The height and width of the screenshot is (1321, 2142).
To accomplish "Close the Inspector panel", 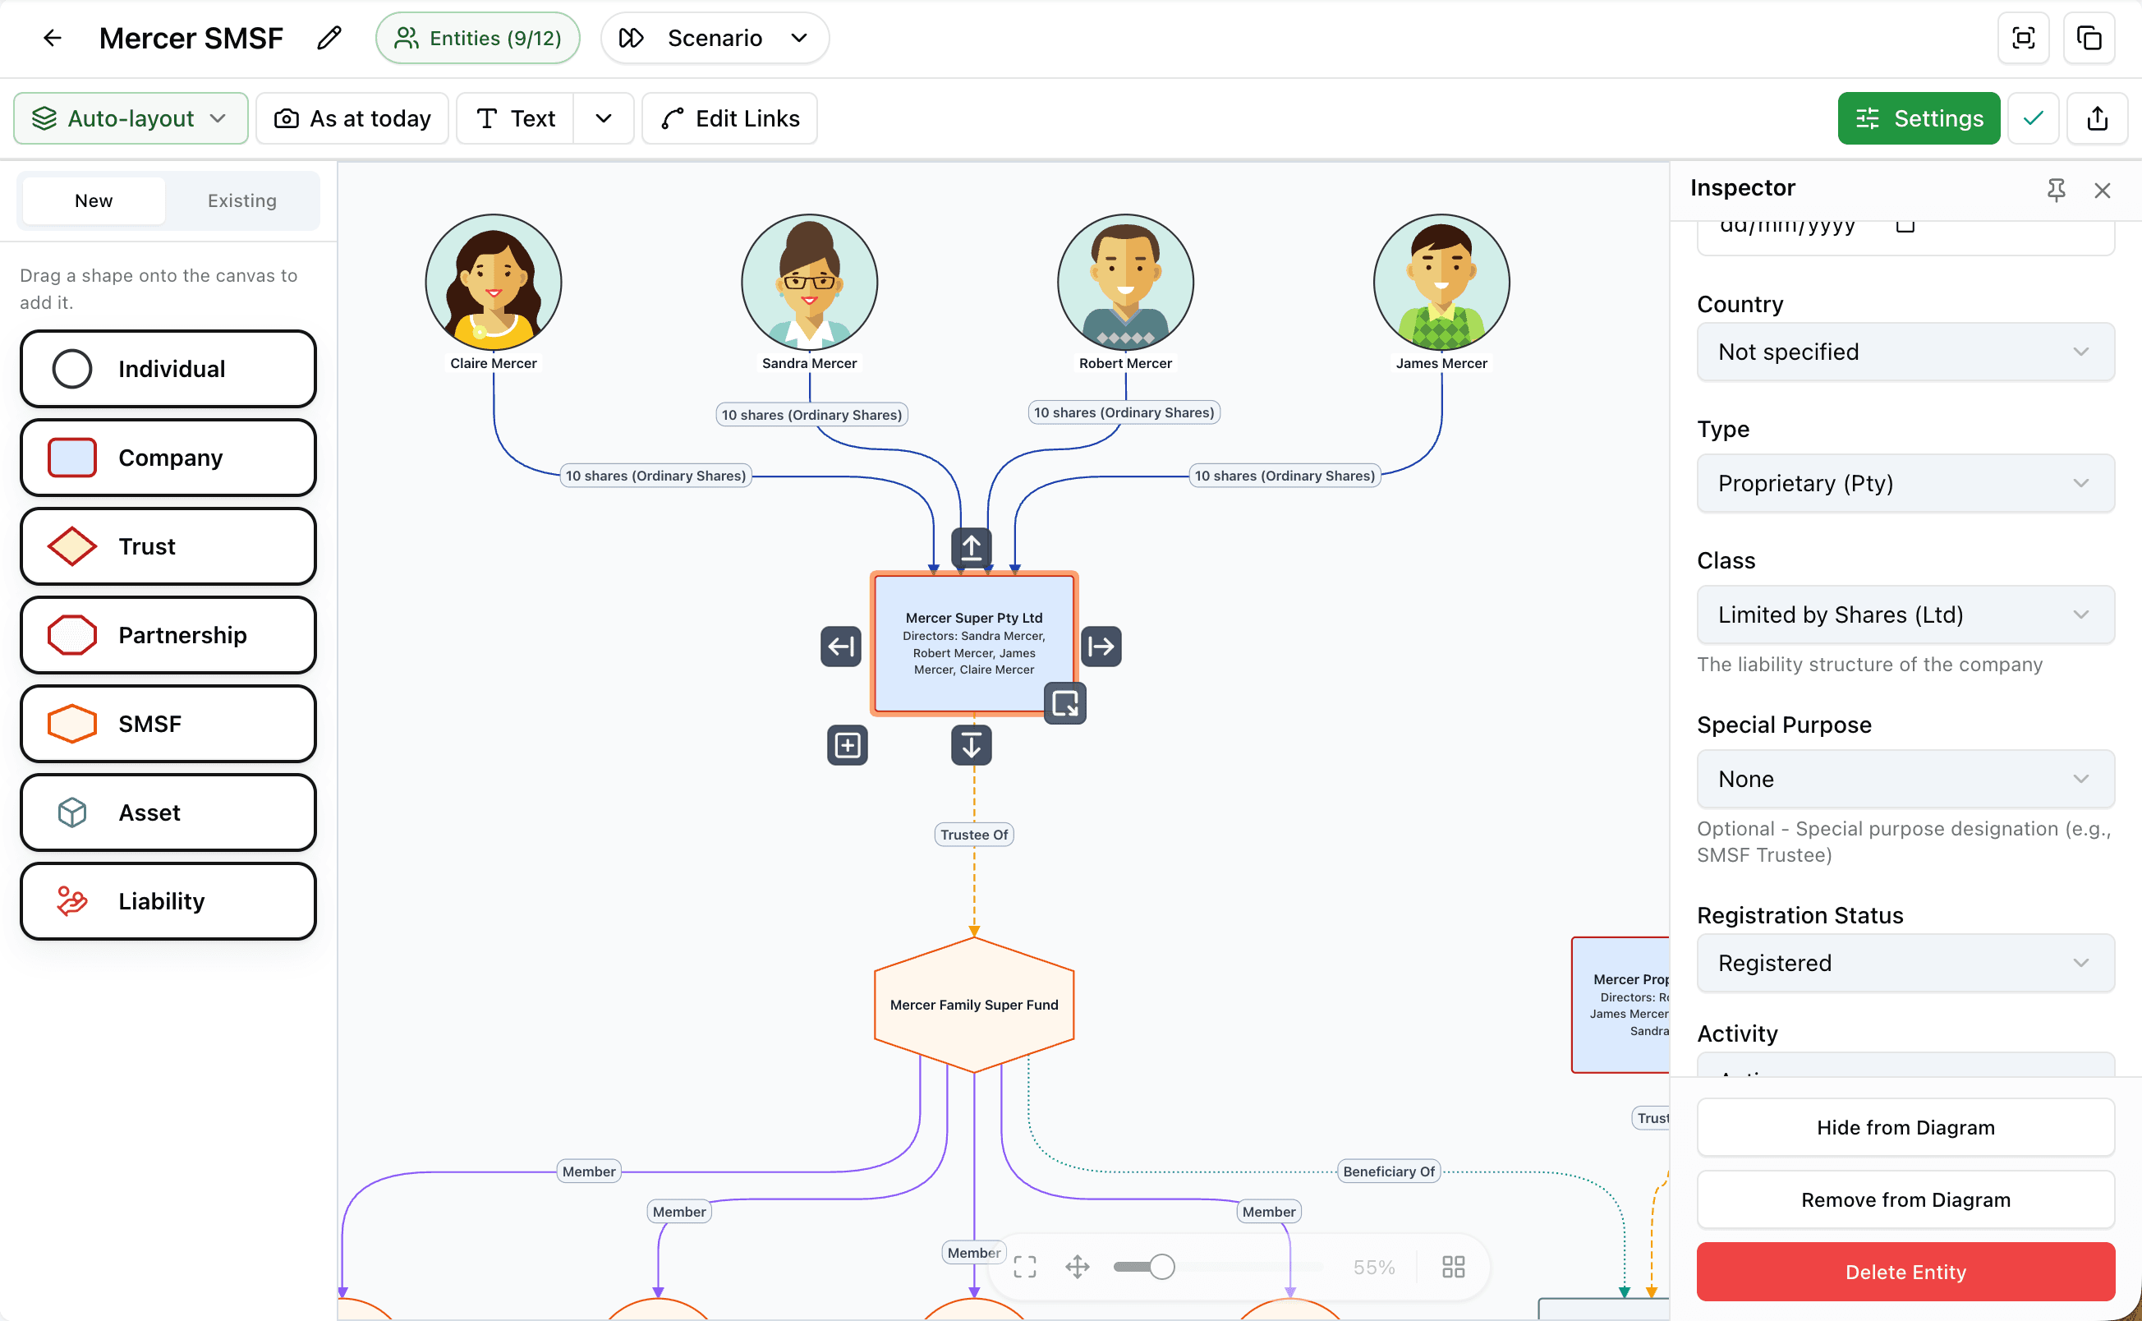I will [x=2102, y=190].
